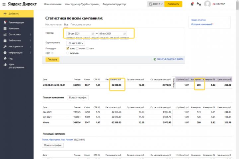Go to 'Мои кампании' in top menu
Viewport: 239px width, 159px height.
(x=52, y=4)
